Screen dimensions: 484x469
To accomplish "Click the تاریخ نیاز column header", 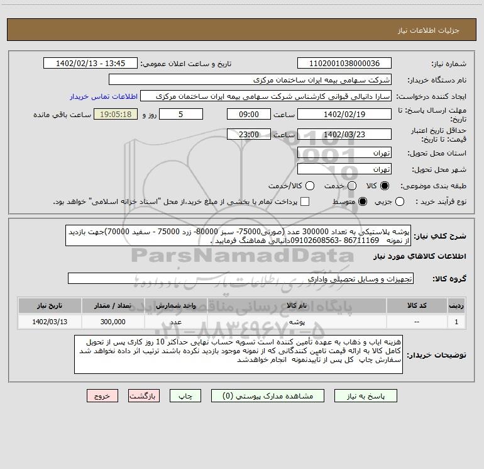I will click(50, 305).
